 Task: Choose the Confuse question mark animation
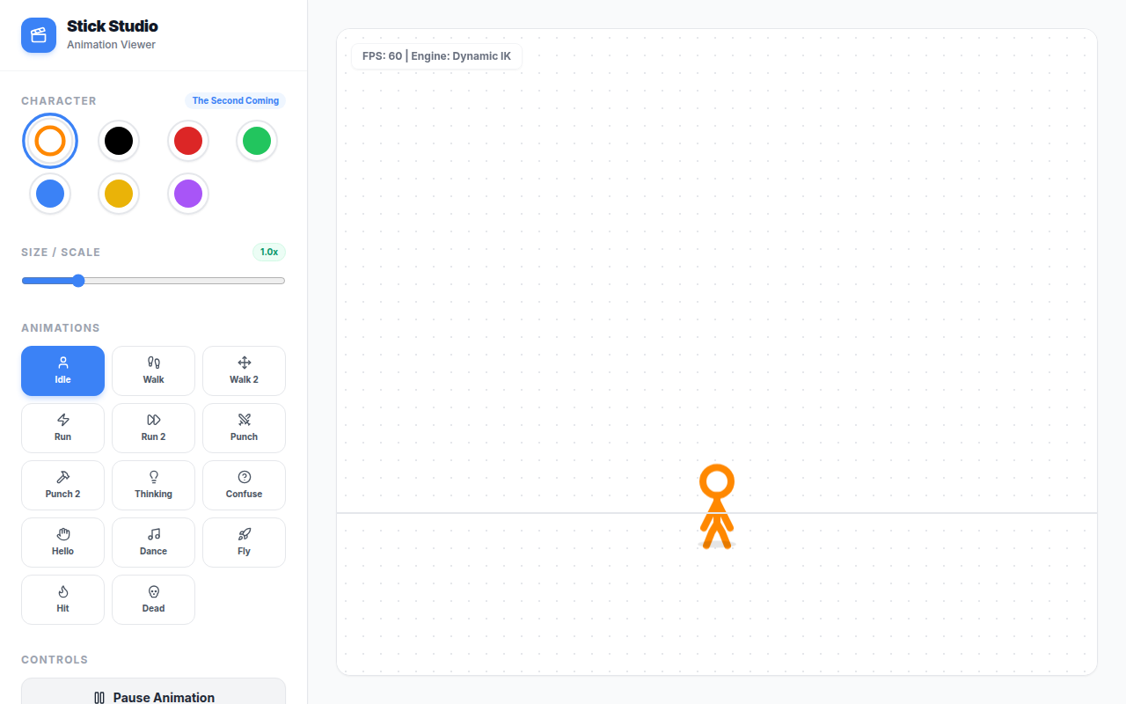coord(244,485)
